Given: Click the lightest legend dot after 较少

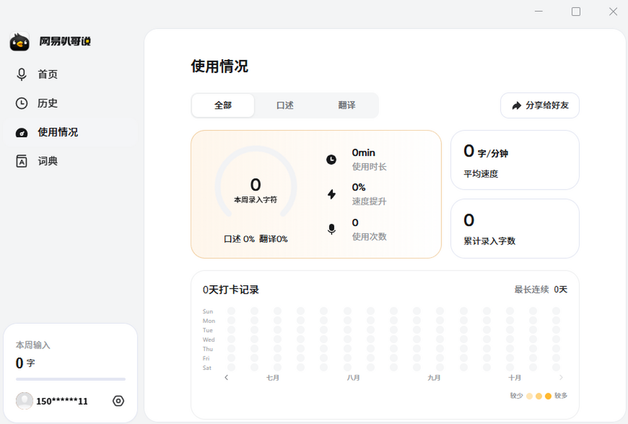Looking at the screenshot, I should (530, 396).
